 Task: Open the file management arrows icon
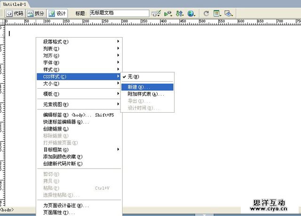coord(179,14)
